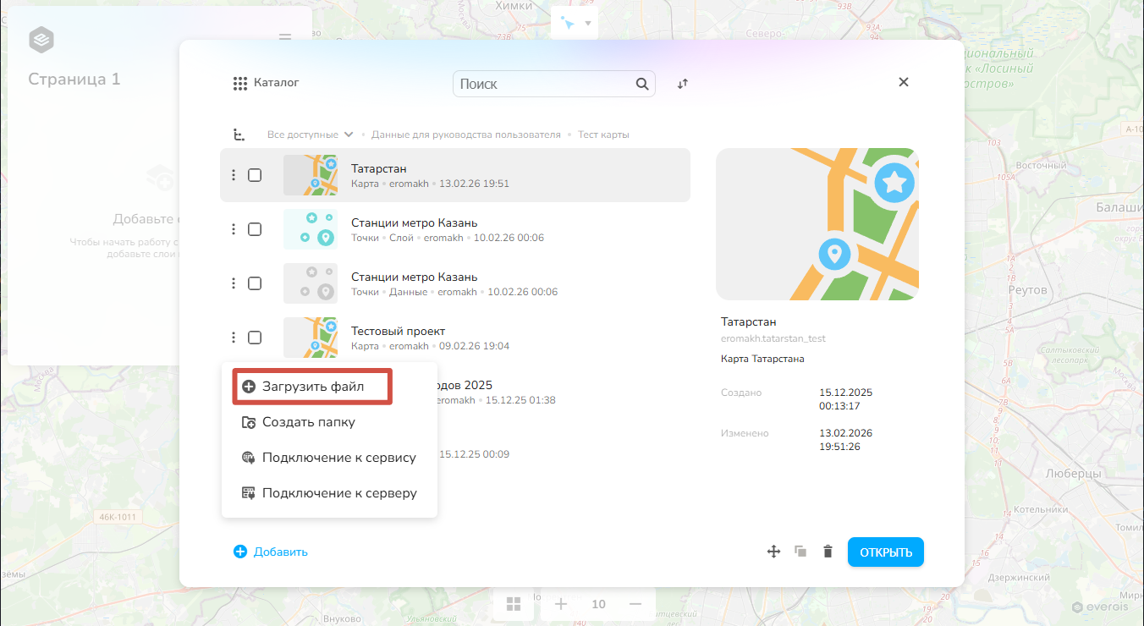Image resolution: width=1144 pixels, height=626 pixels.
Task: Click zoom level value 10
Action: tap(598, 604)
